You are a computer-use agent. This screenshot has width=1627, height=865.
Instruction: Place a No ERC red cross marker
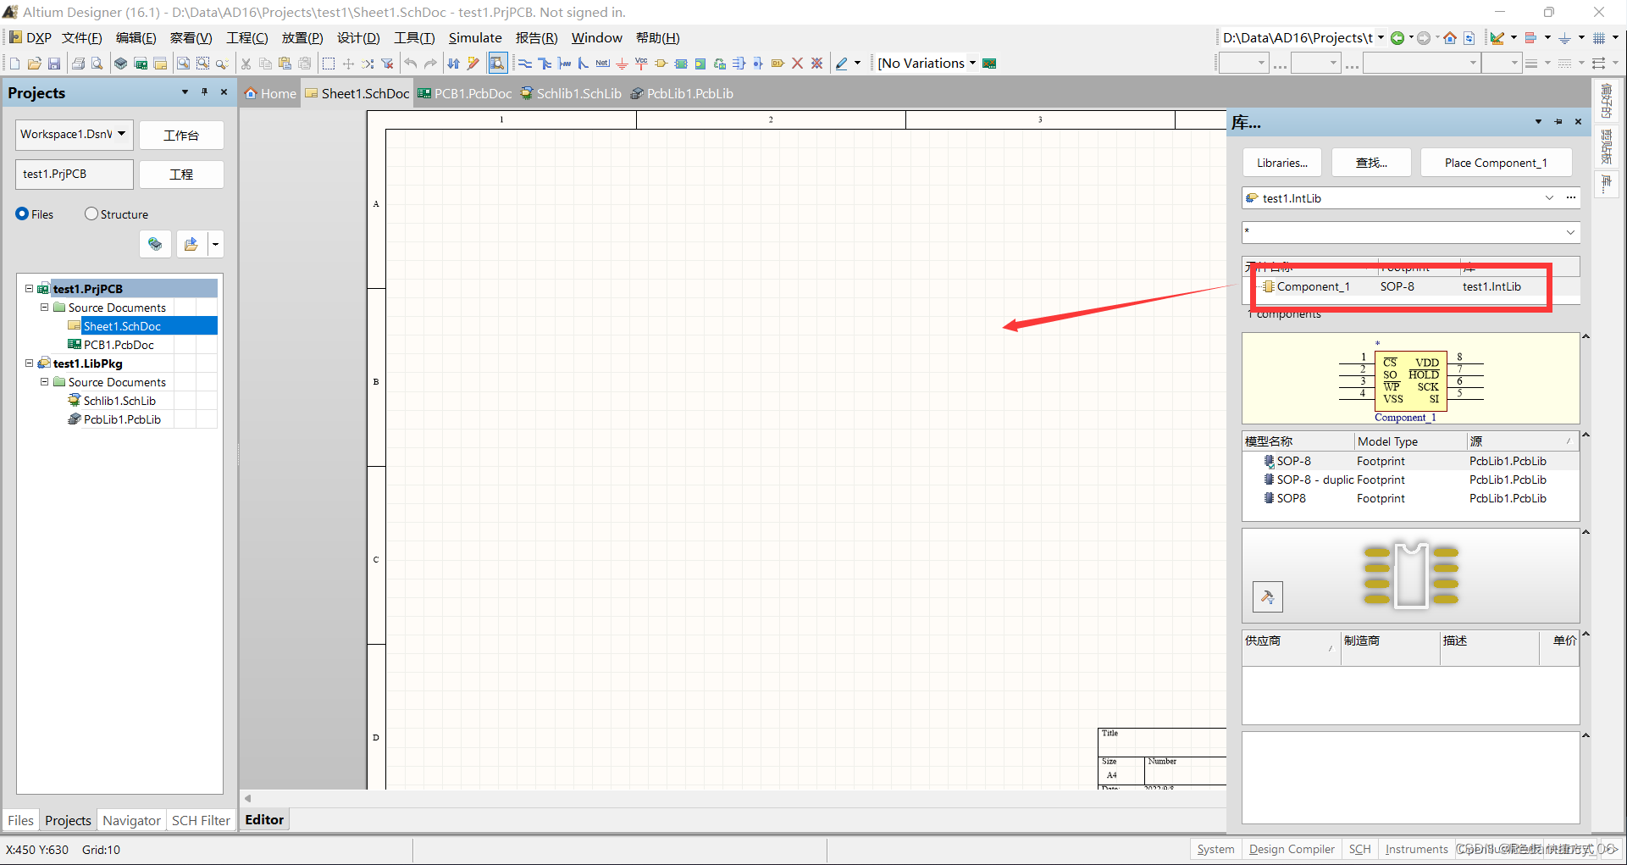[x=797, y=64]
